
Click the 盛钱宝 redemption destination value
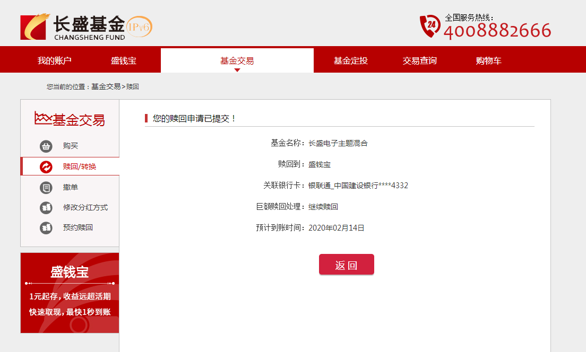tap(320, 165)
